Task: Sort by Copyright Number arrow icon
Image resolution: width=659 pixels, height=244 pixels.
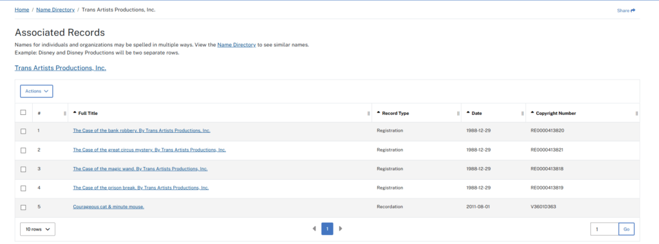Action: point(532,113)
